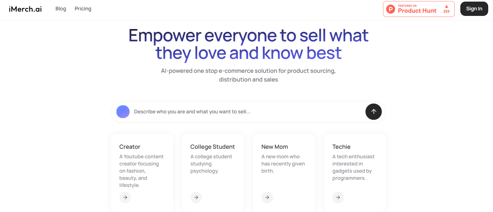Click the tech enthusiast gadgets description
Screen dimensions: 493x212
coord(353,167)
